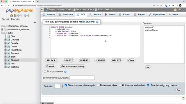This screenshot has width=186, height=104.
Task: Open the Staff table in tree
Action: click(13, 57)
